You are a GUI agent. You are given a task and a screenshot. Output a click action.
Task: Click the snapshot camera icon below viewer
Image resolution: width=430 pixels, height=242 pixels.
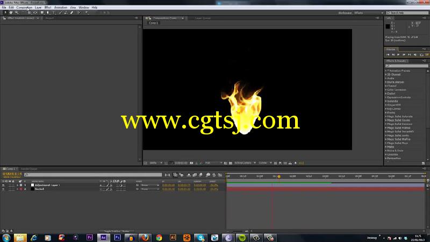tap(191, 163)
